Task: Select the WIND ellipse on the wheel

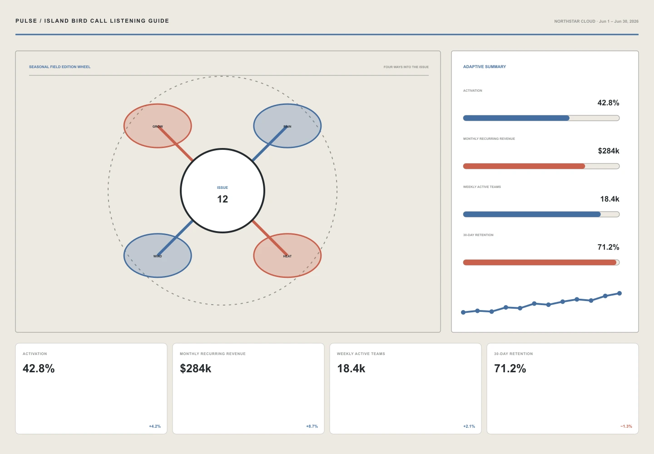Action: click(158, 256)
